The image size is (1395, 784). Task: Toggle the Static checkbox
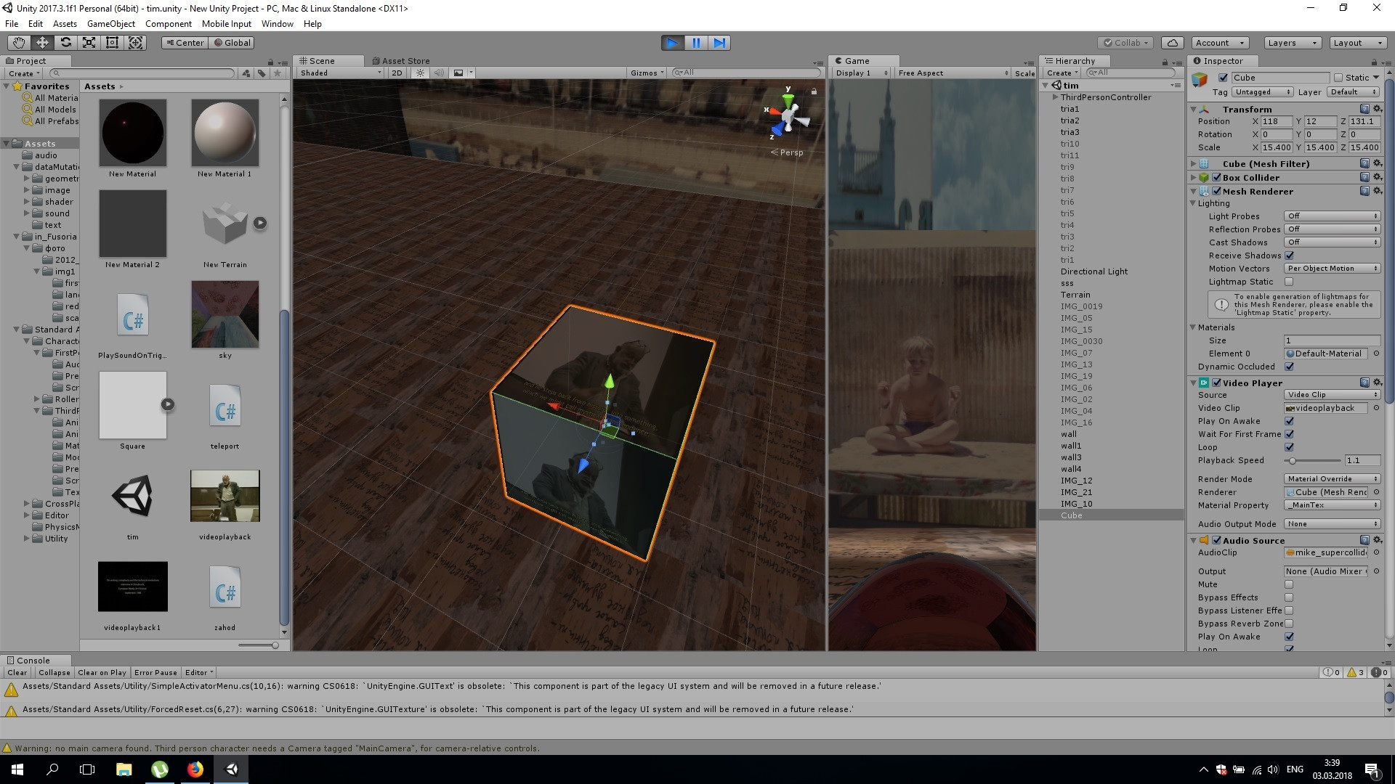[x=1338, y=78]
